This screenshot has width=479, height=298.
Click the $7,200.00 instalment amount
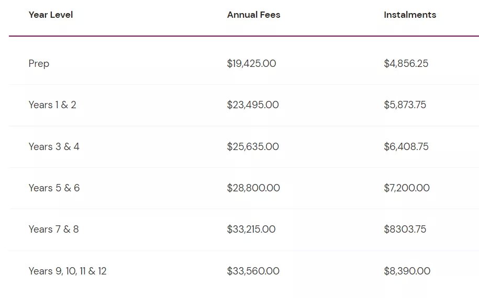(x=407, y=188)
